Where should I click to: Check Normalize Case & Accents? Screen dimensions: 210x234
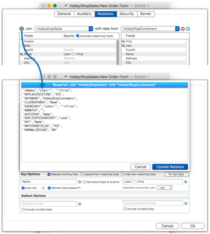[x=84, y=182]
